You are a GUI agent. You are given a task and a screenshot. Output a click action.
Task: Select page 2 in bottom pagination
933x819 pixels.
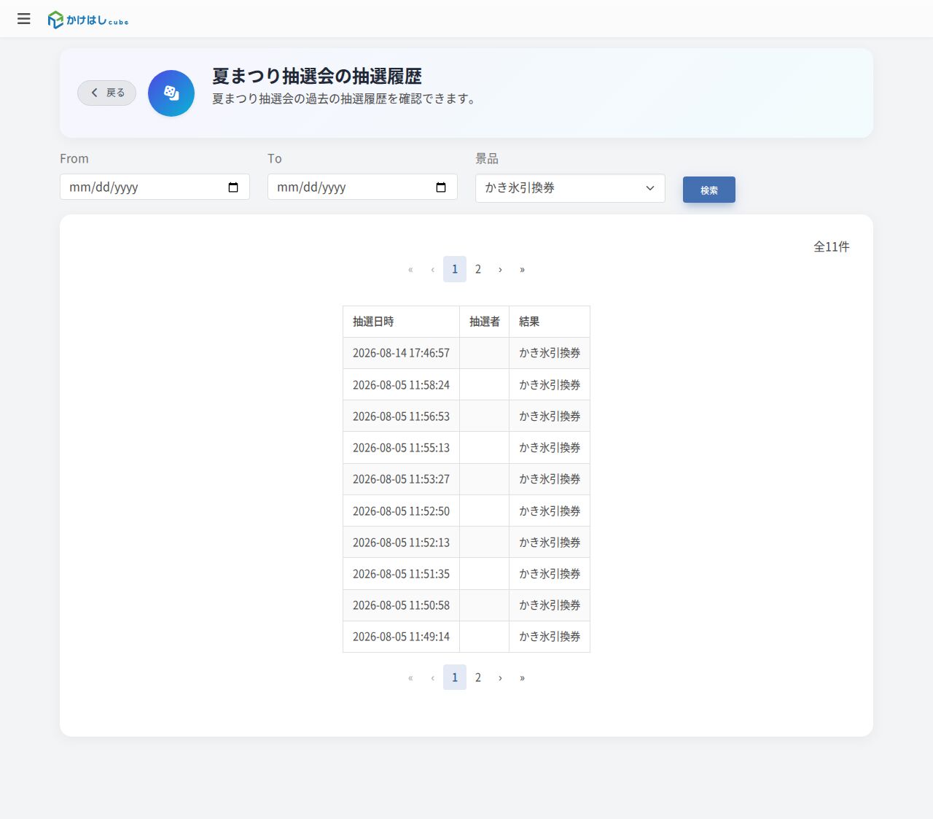(x=478, y=678)
